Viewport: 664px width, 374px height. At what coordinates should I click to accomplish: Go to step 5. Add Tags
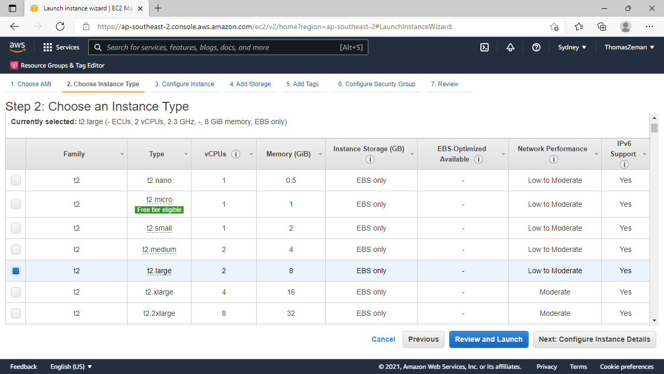[302, 84]
